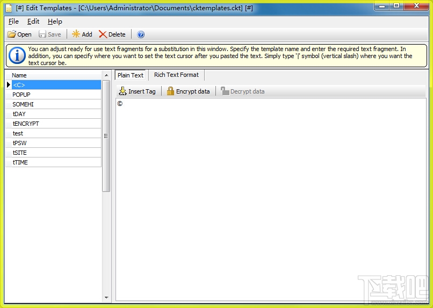Switch to the Rich Text Format tab

(176, 75)
